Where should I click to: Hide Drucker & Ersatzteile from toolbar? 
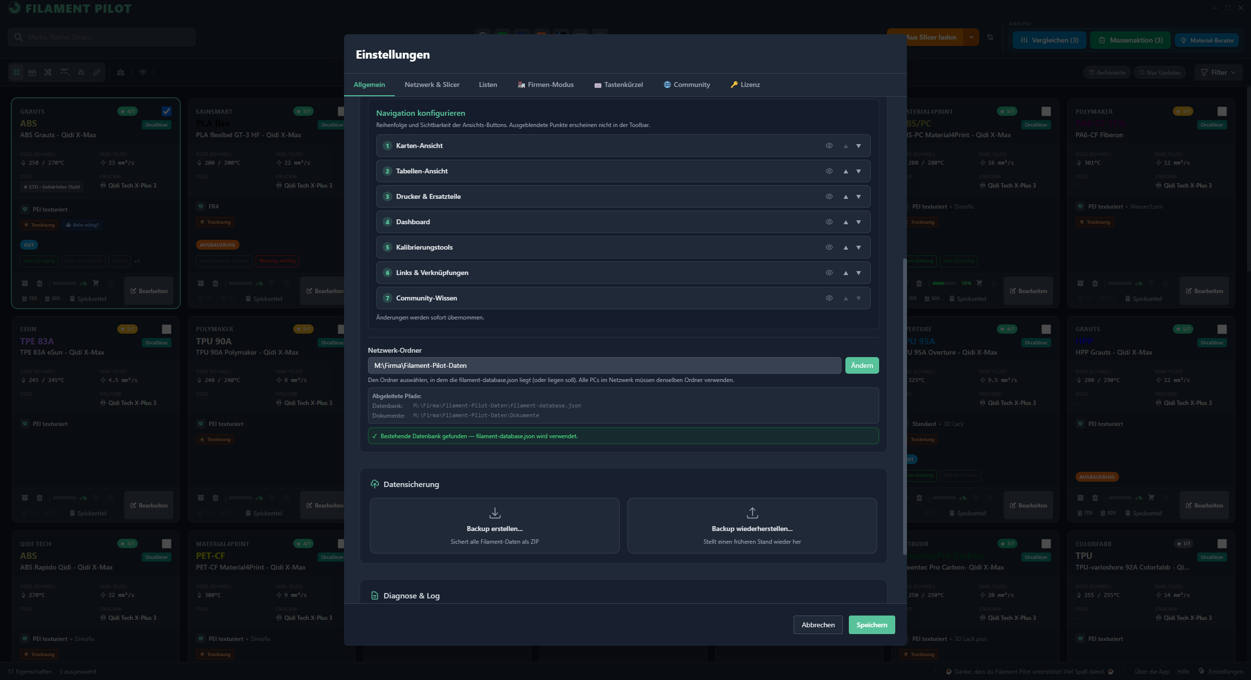pos(829,196)
